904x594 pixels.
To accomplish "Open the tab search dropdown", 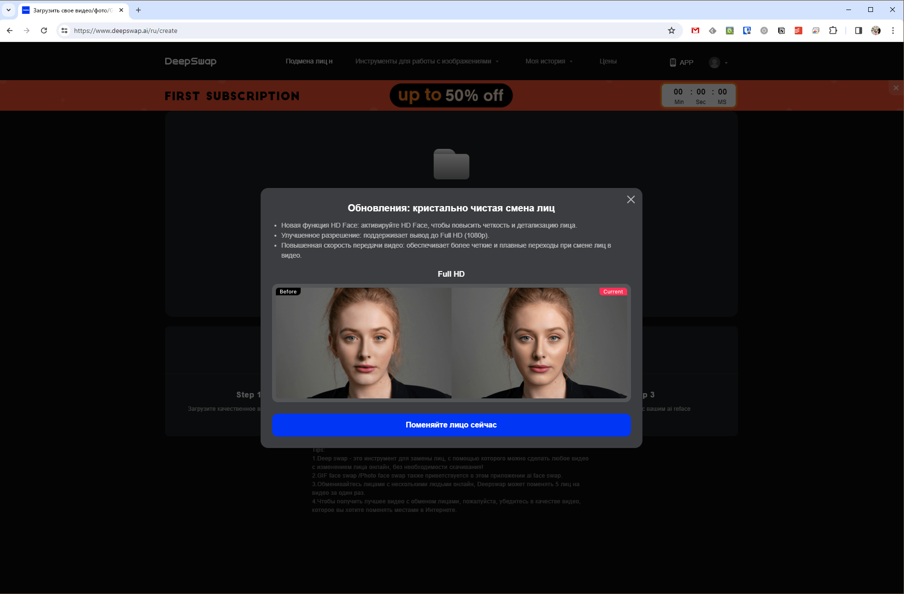I will click(9, 10).
